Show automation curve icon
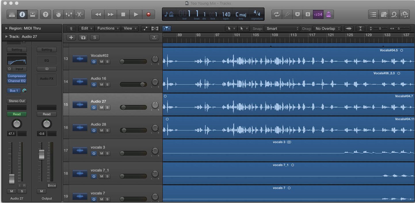The height and width of the screenshot is (203, 415). click(x=146, y=28)
